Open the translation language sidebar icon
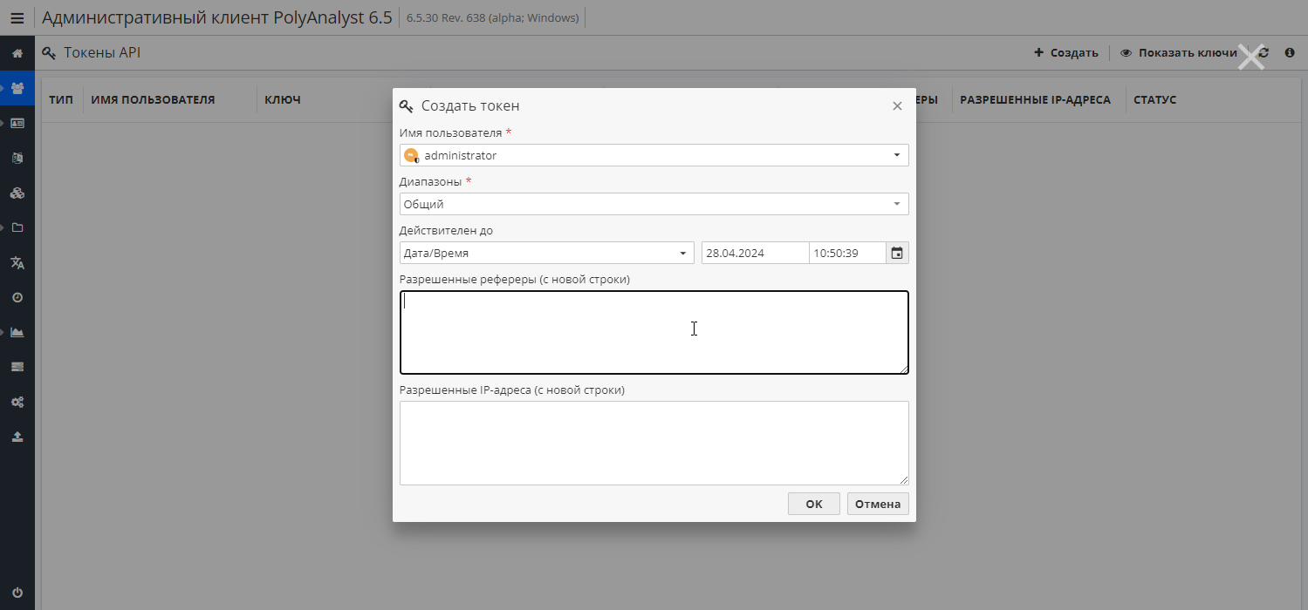 click(17, 262)
